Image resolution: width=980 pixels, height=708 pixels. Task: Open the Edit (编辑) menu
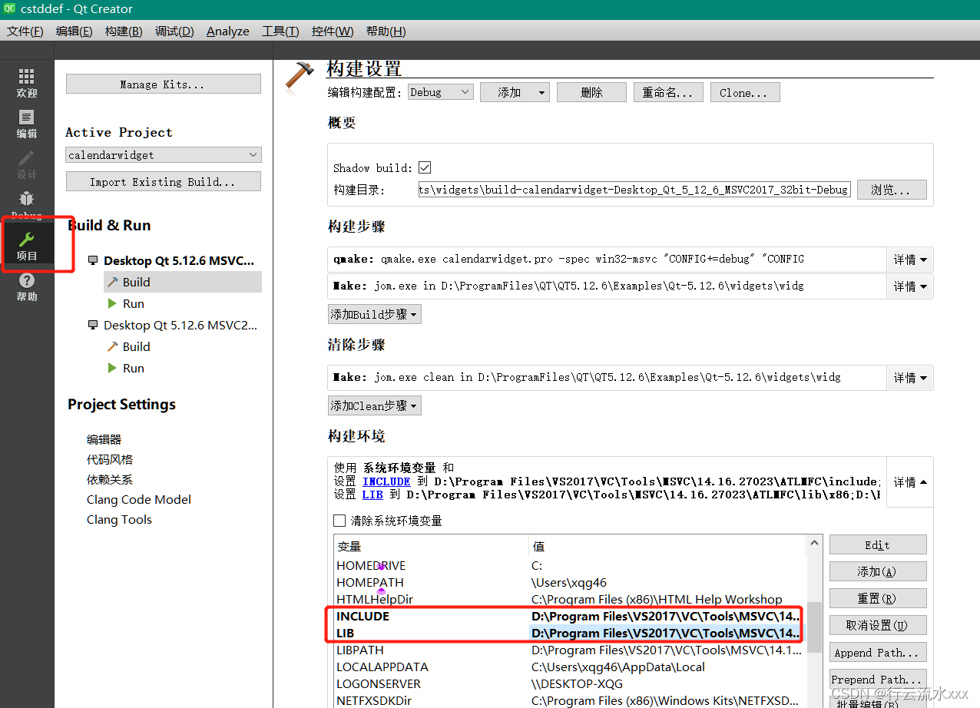point(74,31)
